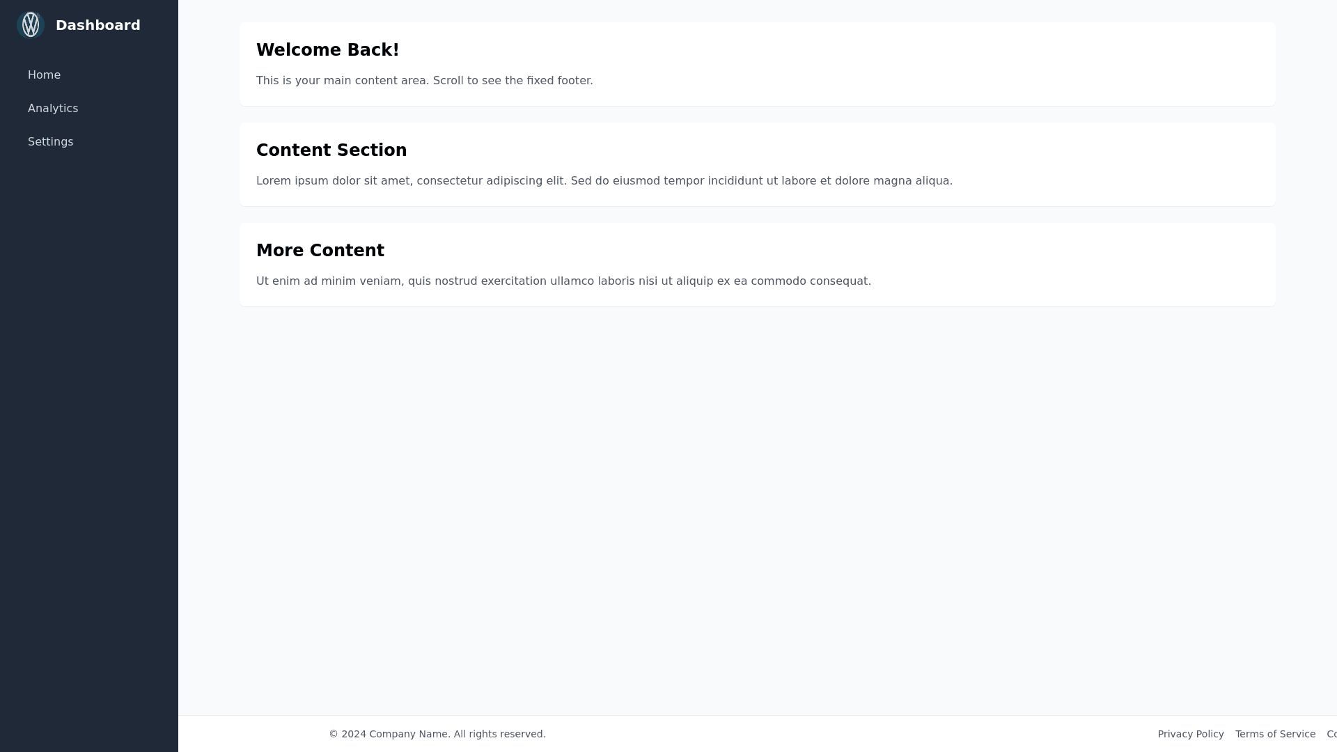Open the Terms of Service link

click(x=1275, y=734)
